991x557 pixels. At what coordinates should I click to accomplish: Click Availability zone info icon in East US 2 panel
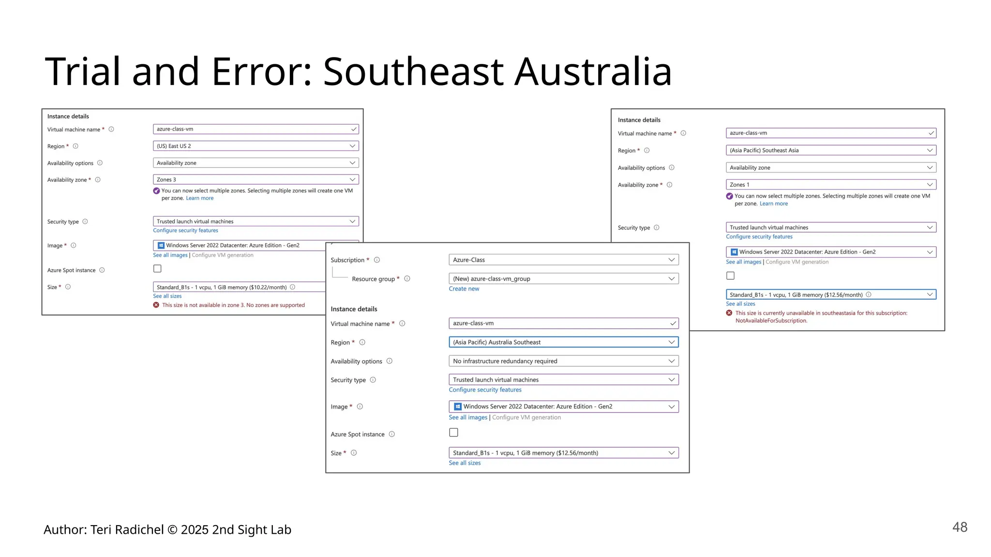pyautogui.click(x=98, y=179)
